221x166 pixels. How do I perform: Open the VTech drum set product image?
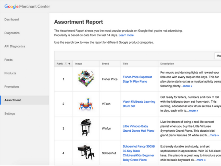(x=86, y=104)
